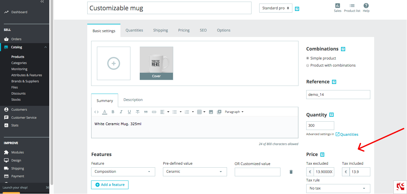
Task: Switch to the Quantities tab
Action: (x=134, y=30)
